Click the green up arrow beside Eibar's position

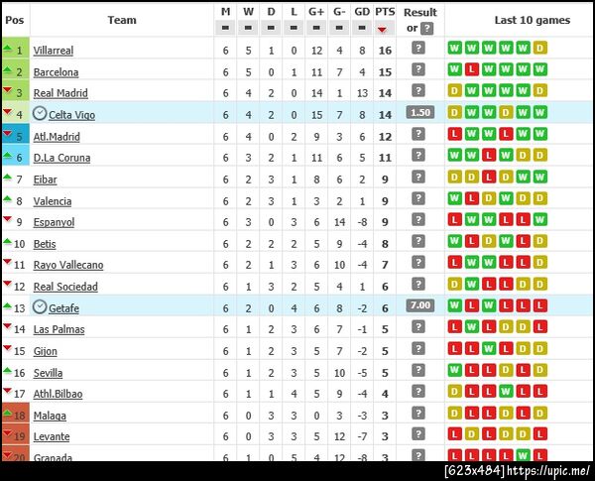8,179
